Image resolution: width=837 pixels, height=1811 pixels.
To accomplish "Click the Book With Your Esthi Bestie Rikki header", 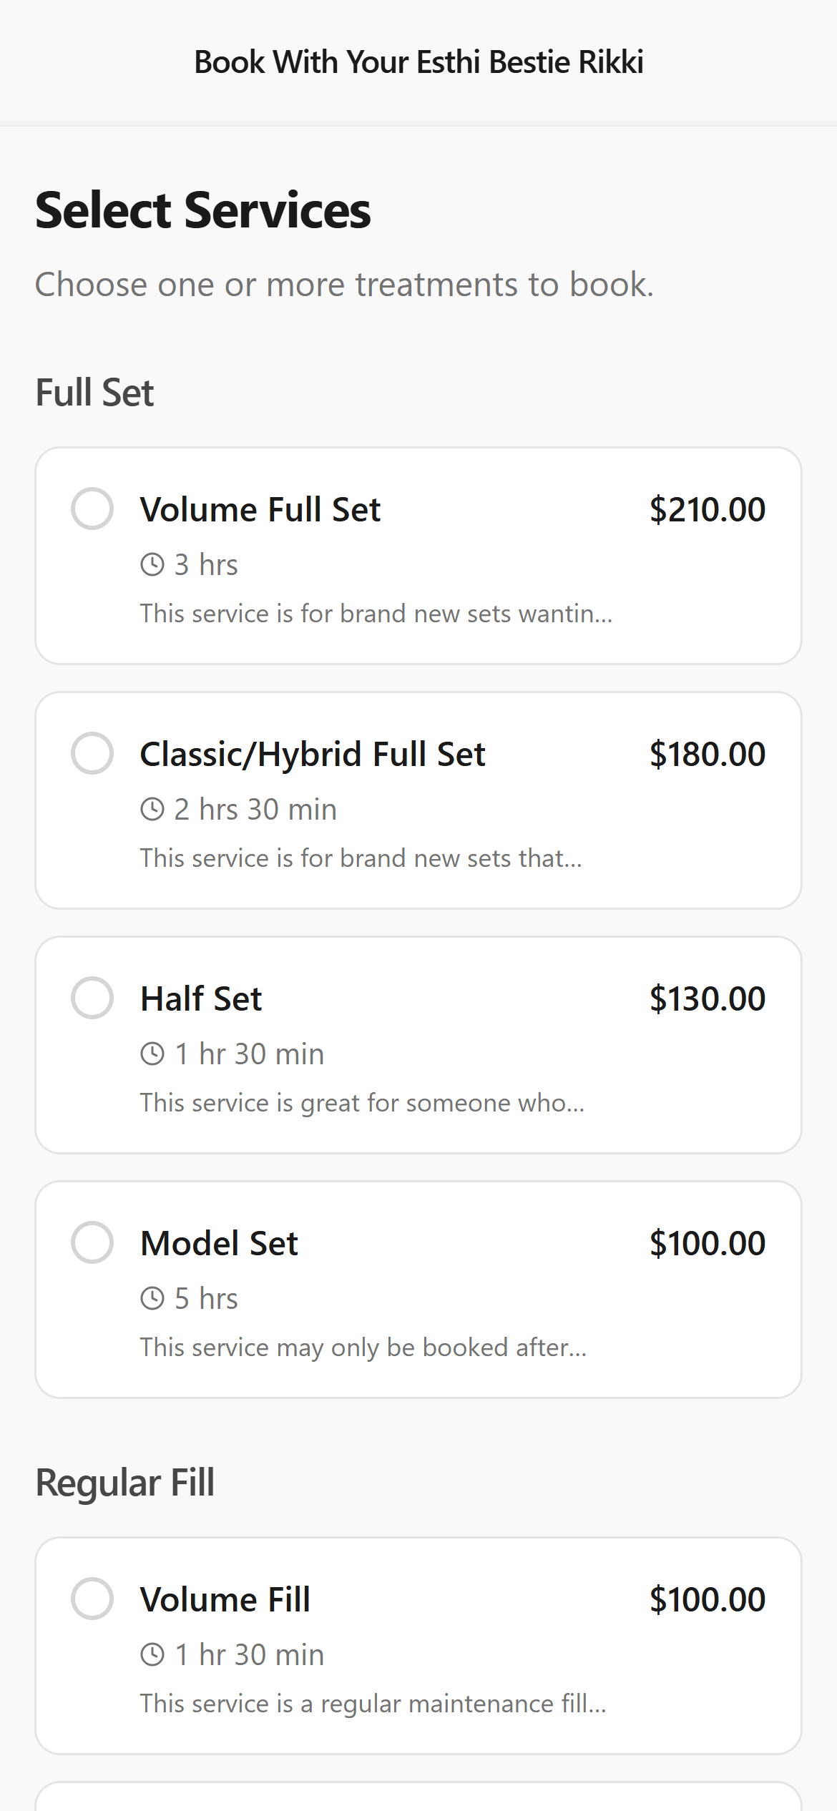I will click(418, 62).
